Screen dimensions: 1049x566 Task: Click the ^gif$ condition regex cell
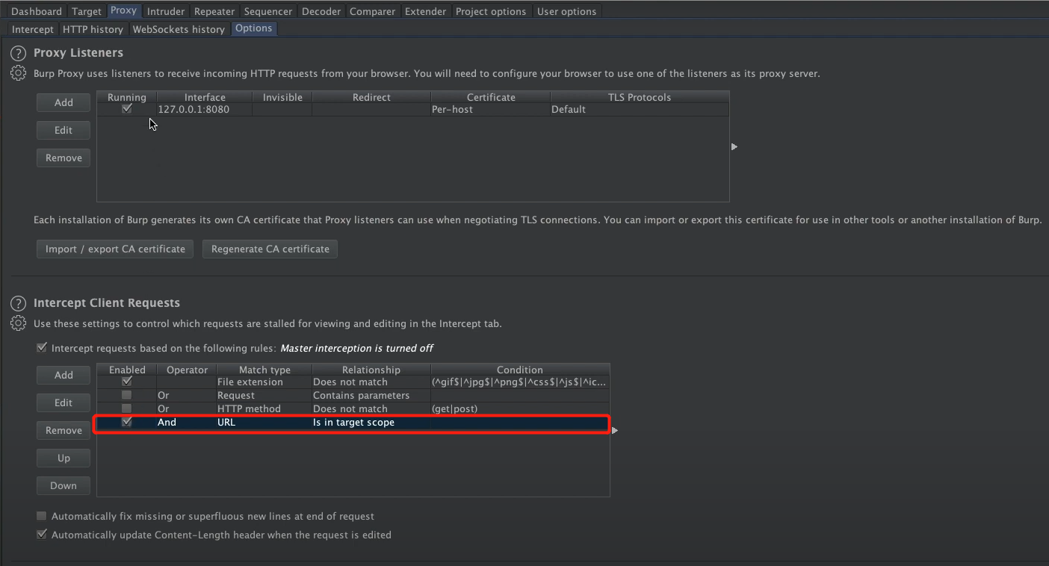tap(520, 382)
